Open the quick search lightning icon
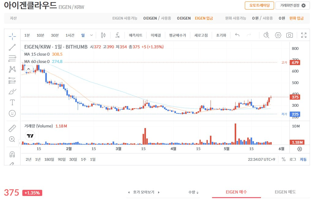 [x=266, y=35]
